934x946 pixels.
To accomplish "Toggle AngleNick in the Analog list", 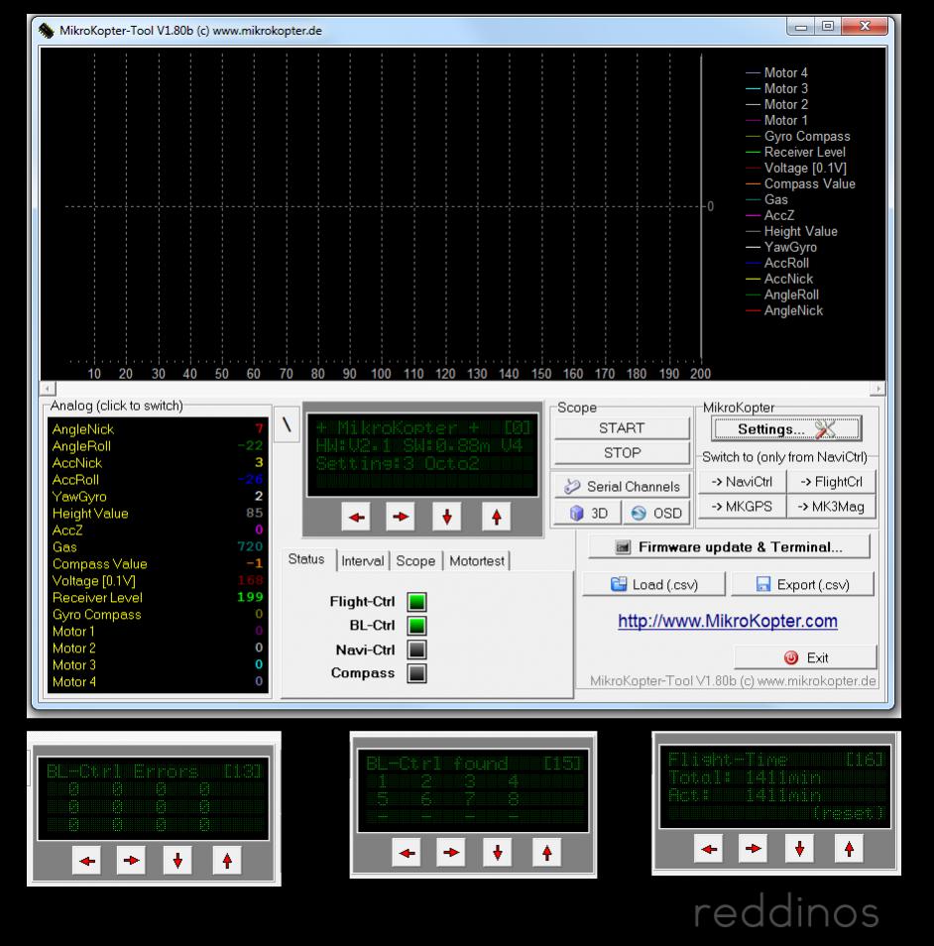I will click(x=83, y=429).
